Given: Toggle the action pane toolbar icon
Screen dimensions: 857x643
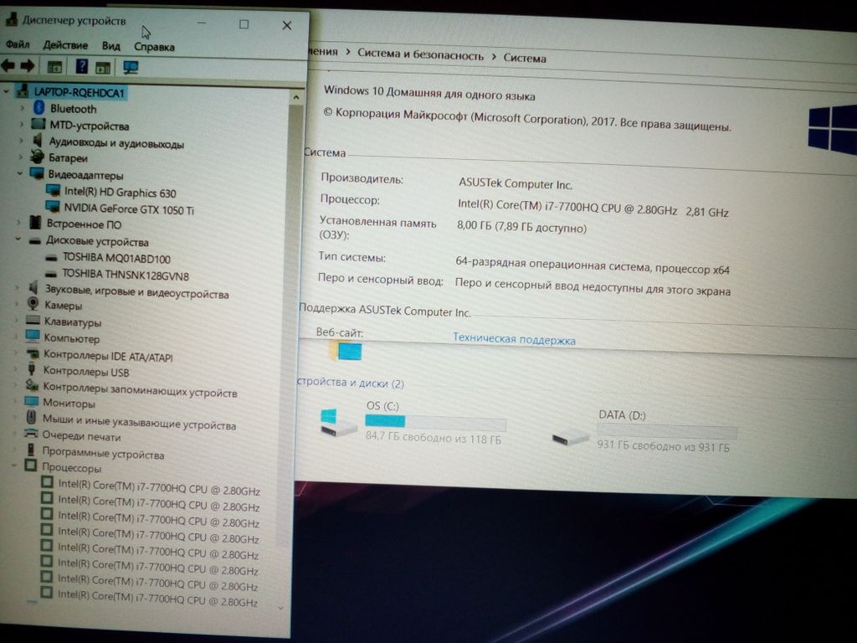Looking at the screenshot, I should click(103, 67).
